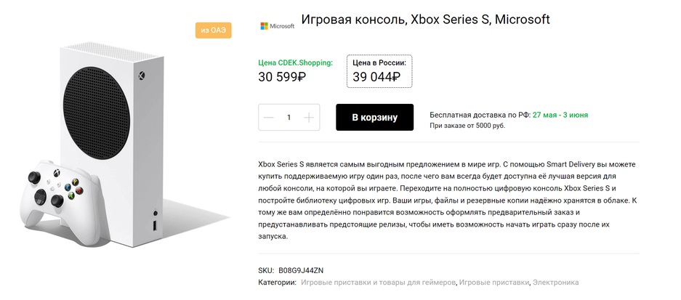Click the "Цена CDEK.Shopping:" green label
The height and width of the screenshot is (300, 681).
295,62
